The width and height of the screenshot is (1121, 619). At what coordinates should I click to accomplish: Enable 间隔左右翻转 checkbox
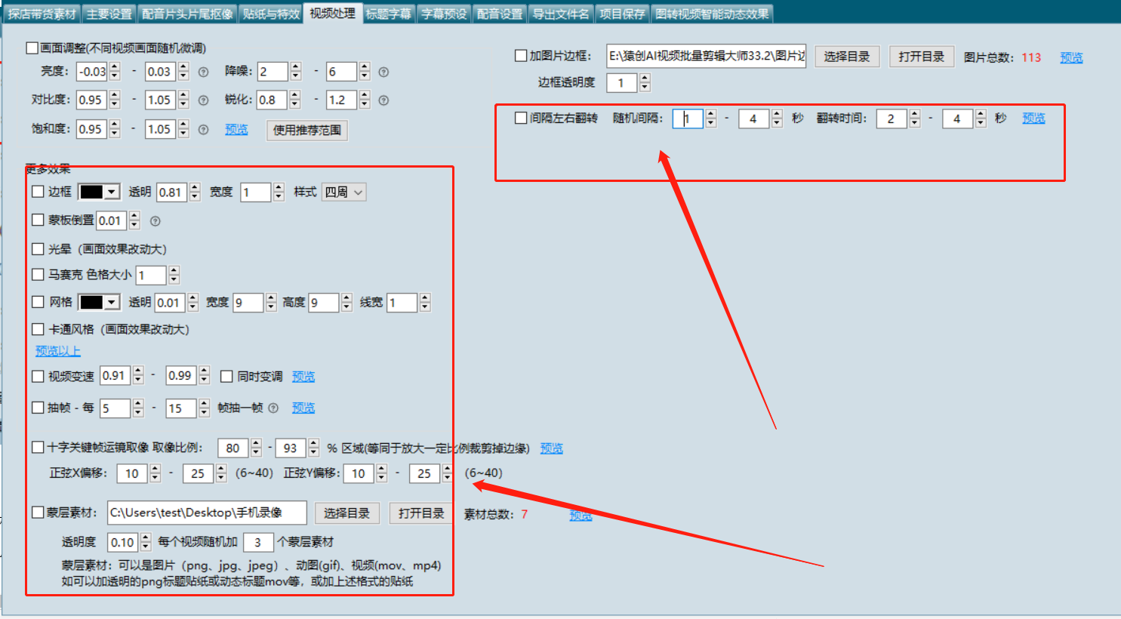pyautogui.click(x=521, y=118)
